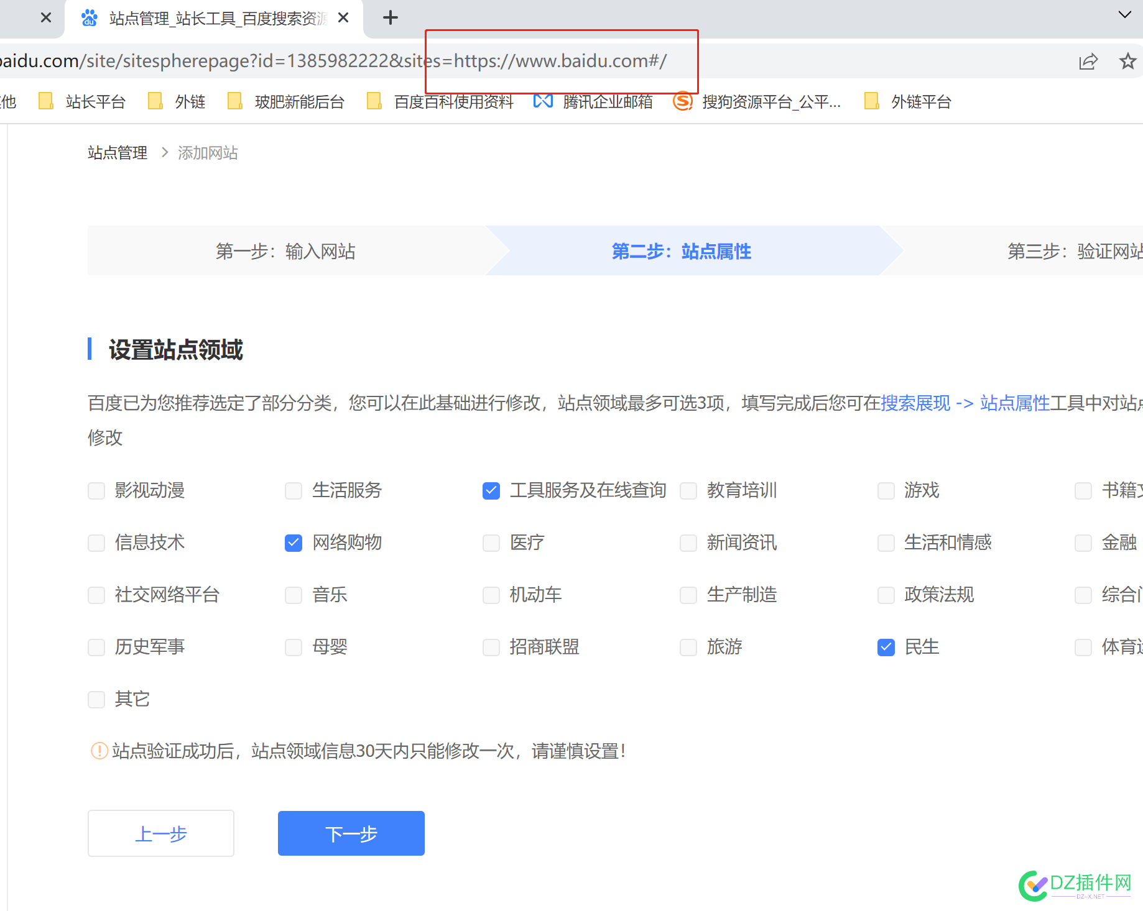Uncheck 工具服务及在线查询
Image resolution: width=1143 pixels, height=911 pixels.
pyautogui.click(x=491, y=491)
